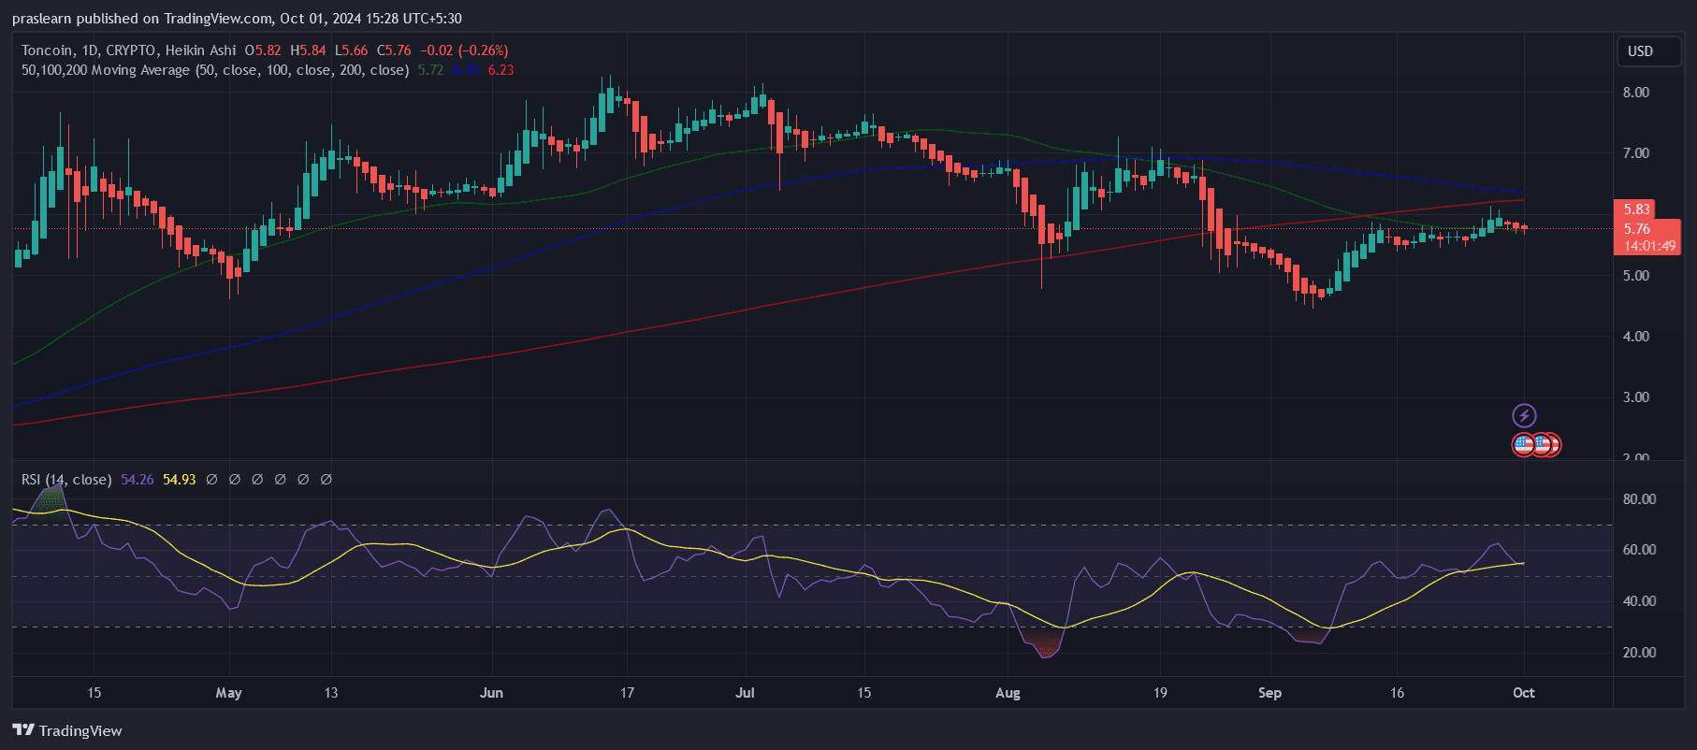
Task: Click the yellow RSI average value 54.93
Action: tap(180, 480)
